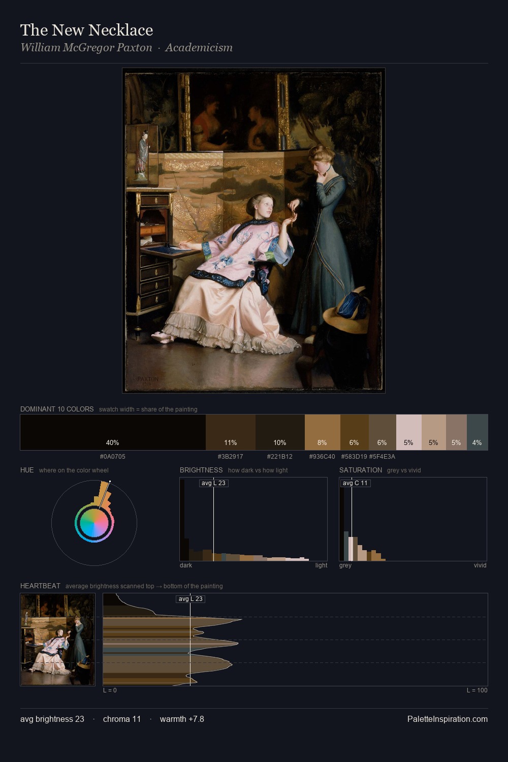Image resolution: width=508 pixels, height=762 pixels.
Task: Select the 10% swatch #221B12
Action: [280, 432]
